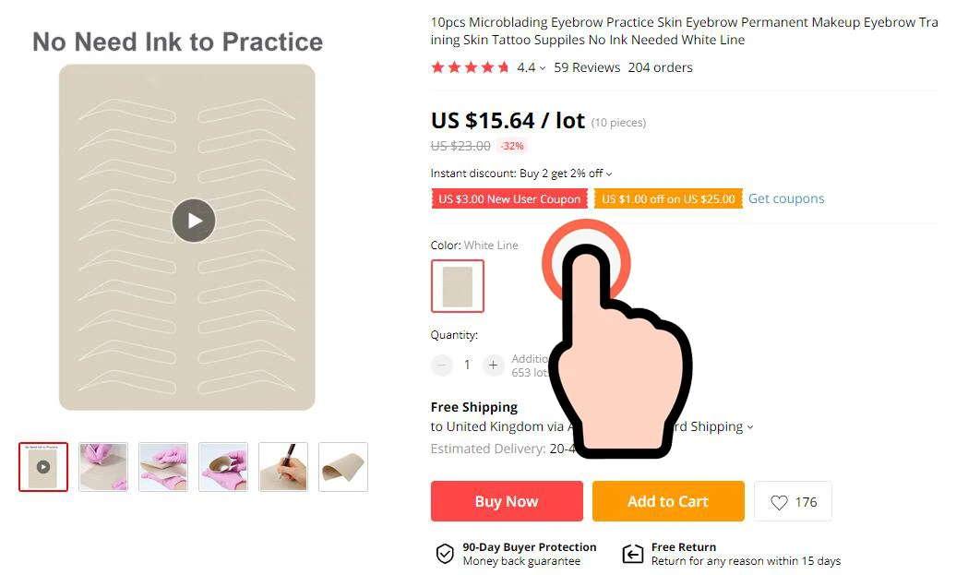
Task: Open the 59 Reviews link
Action: click(587, 67)
